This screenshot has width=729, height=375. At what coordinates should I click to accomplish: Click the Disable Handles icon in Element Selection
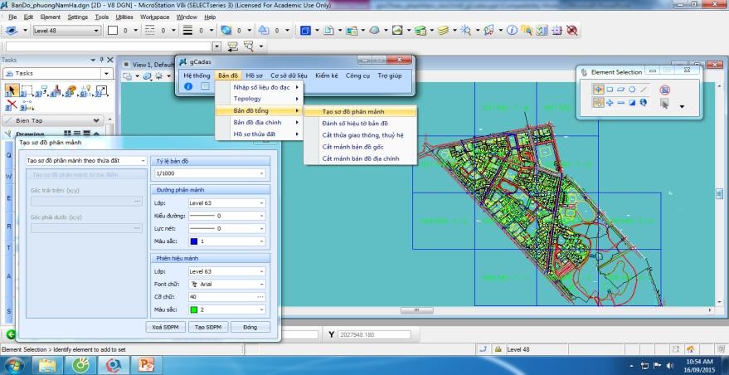[x=664, y=90]
